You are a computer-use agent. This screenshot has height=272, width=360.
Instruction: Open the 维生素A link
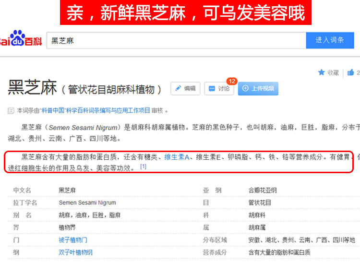pos(177,157)
